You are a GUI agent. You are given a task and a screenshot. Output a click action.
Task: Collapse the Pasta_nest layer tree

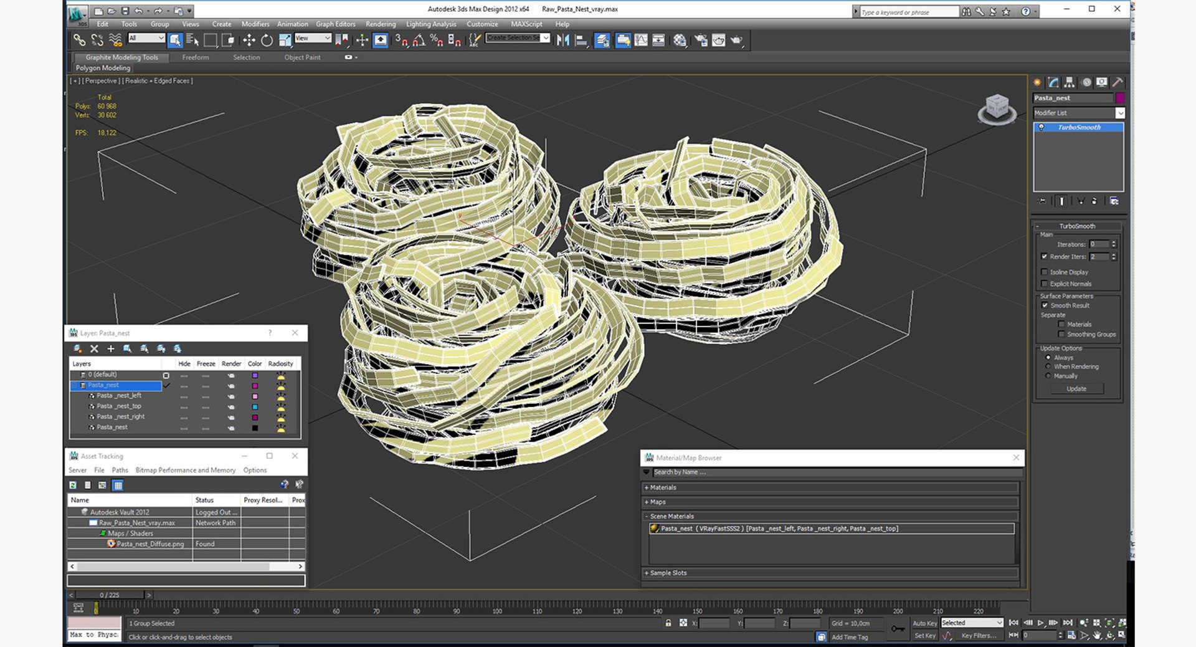[x=75, y=385]
